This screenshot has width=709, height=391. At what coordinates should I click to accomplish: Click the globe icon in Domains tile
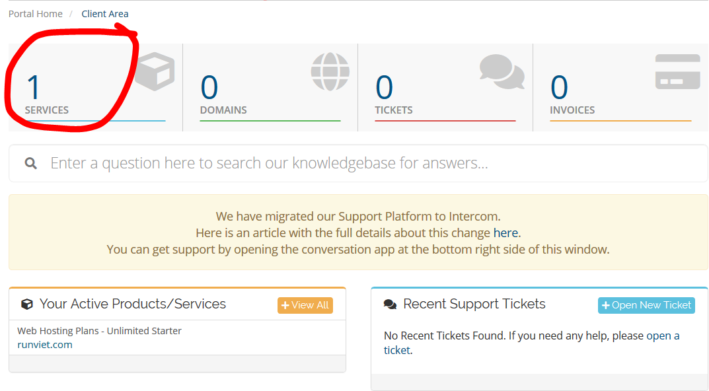click(x=330, y=71)
